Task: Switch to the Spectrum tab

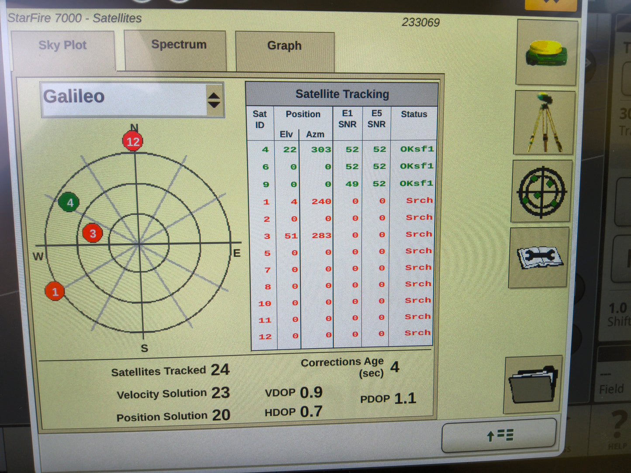Action: [176, 50]
